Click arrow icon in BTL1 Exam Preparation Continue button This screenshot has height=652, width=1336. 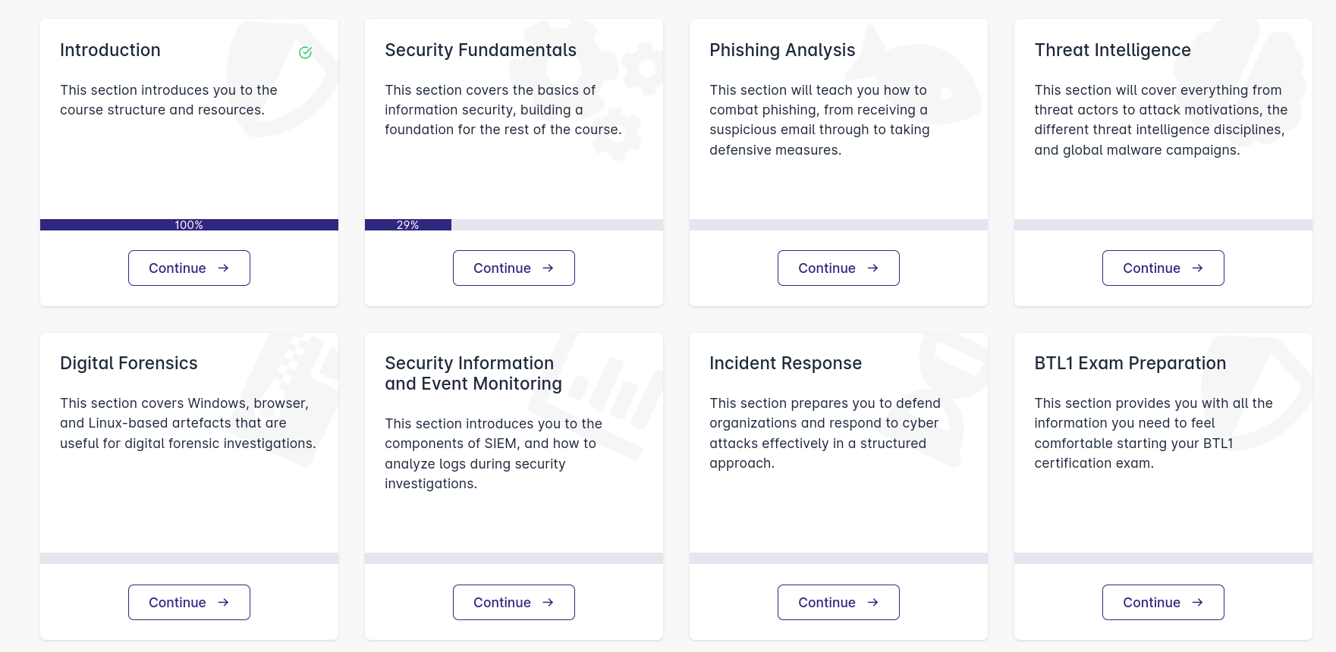click(x=1197, y=602)
